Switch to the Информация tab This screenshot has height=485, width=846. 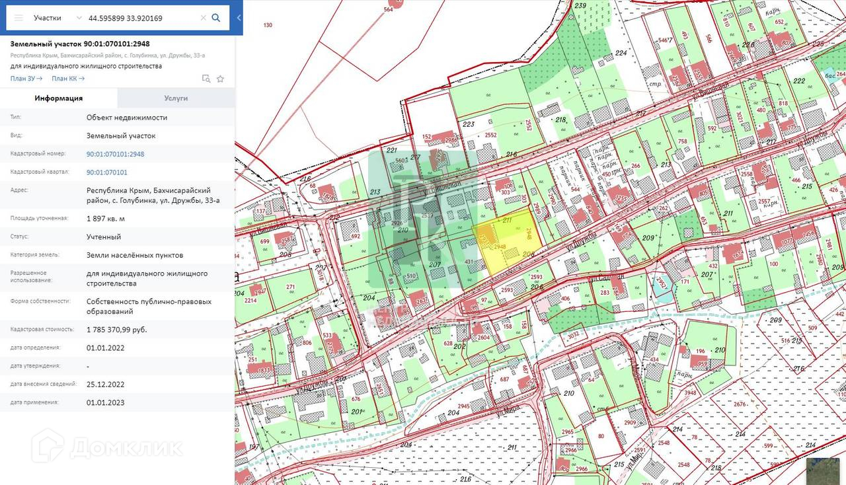[x=59, y=98]
